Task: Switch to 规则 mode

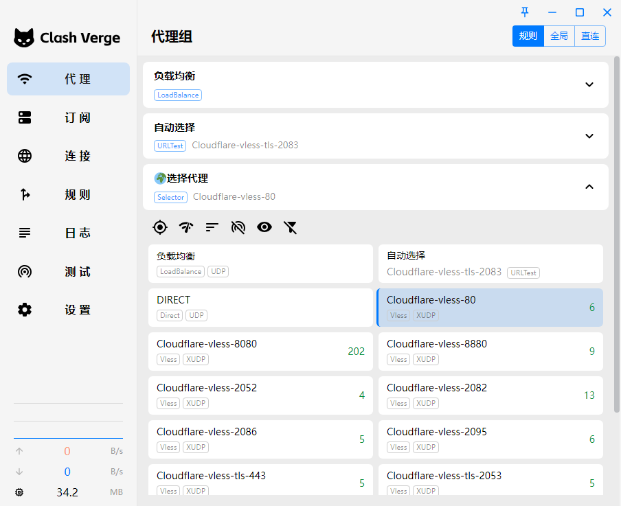Action: (528, 36)
